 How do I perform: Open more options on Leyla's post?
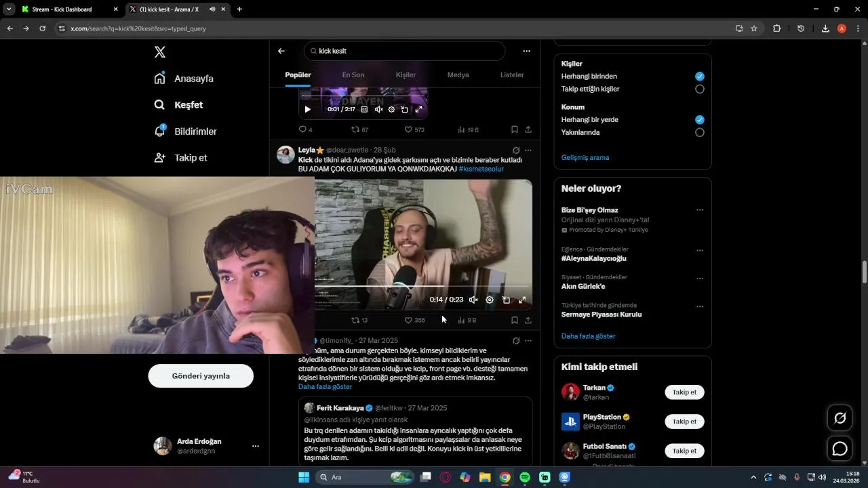click(528, 150)
